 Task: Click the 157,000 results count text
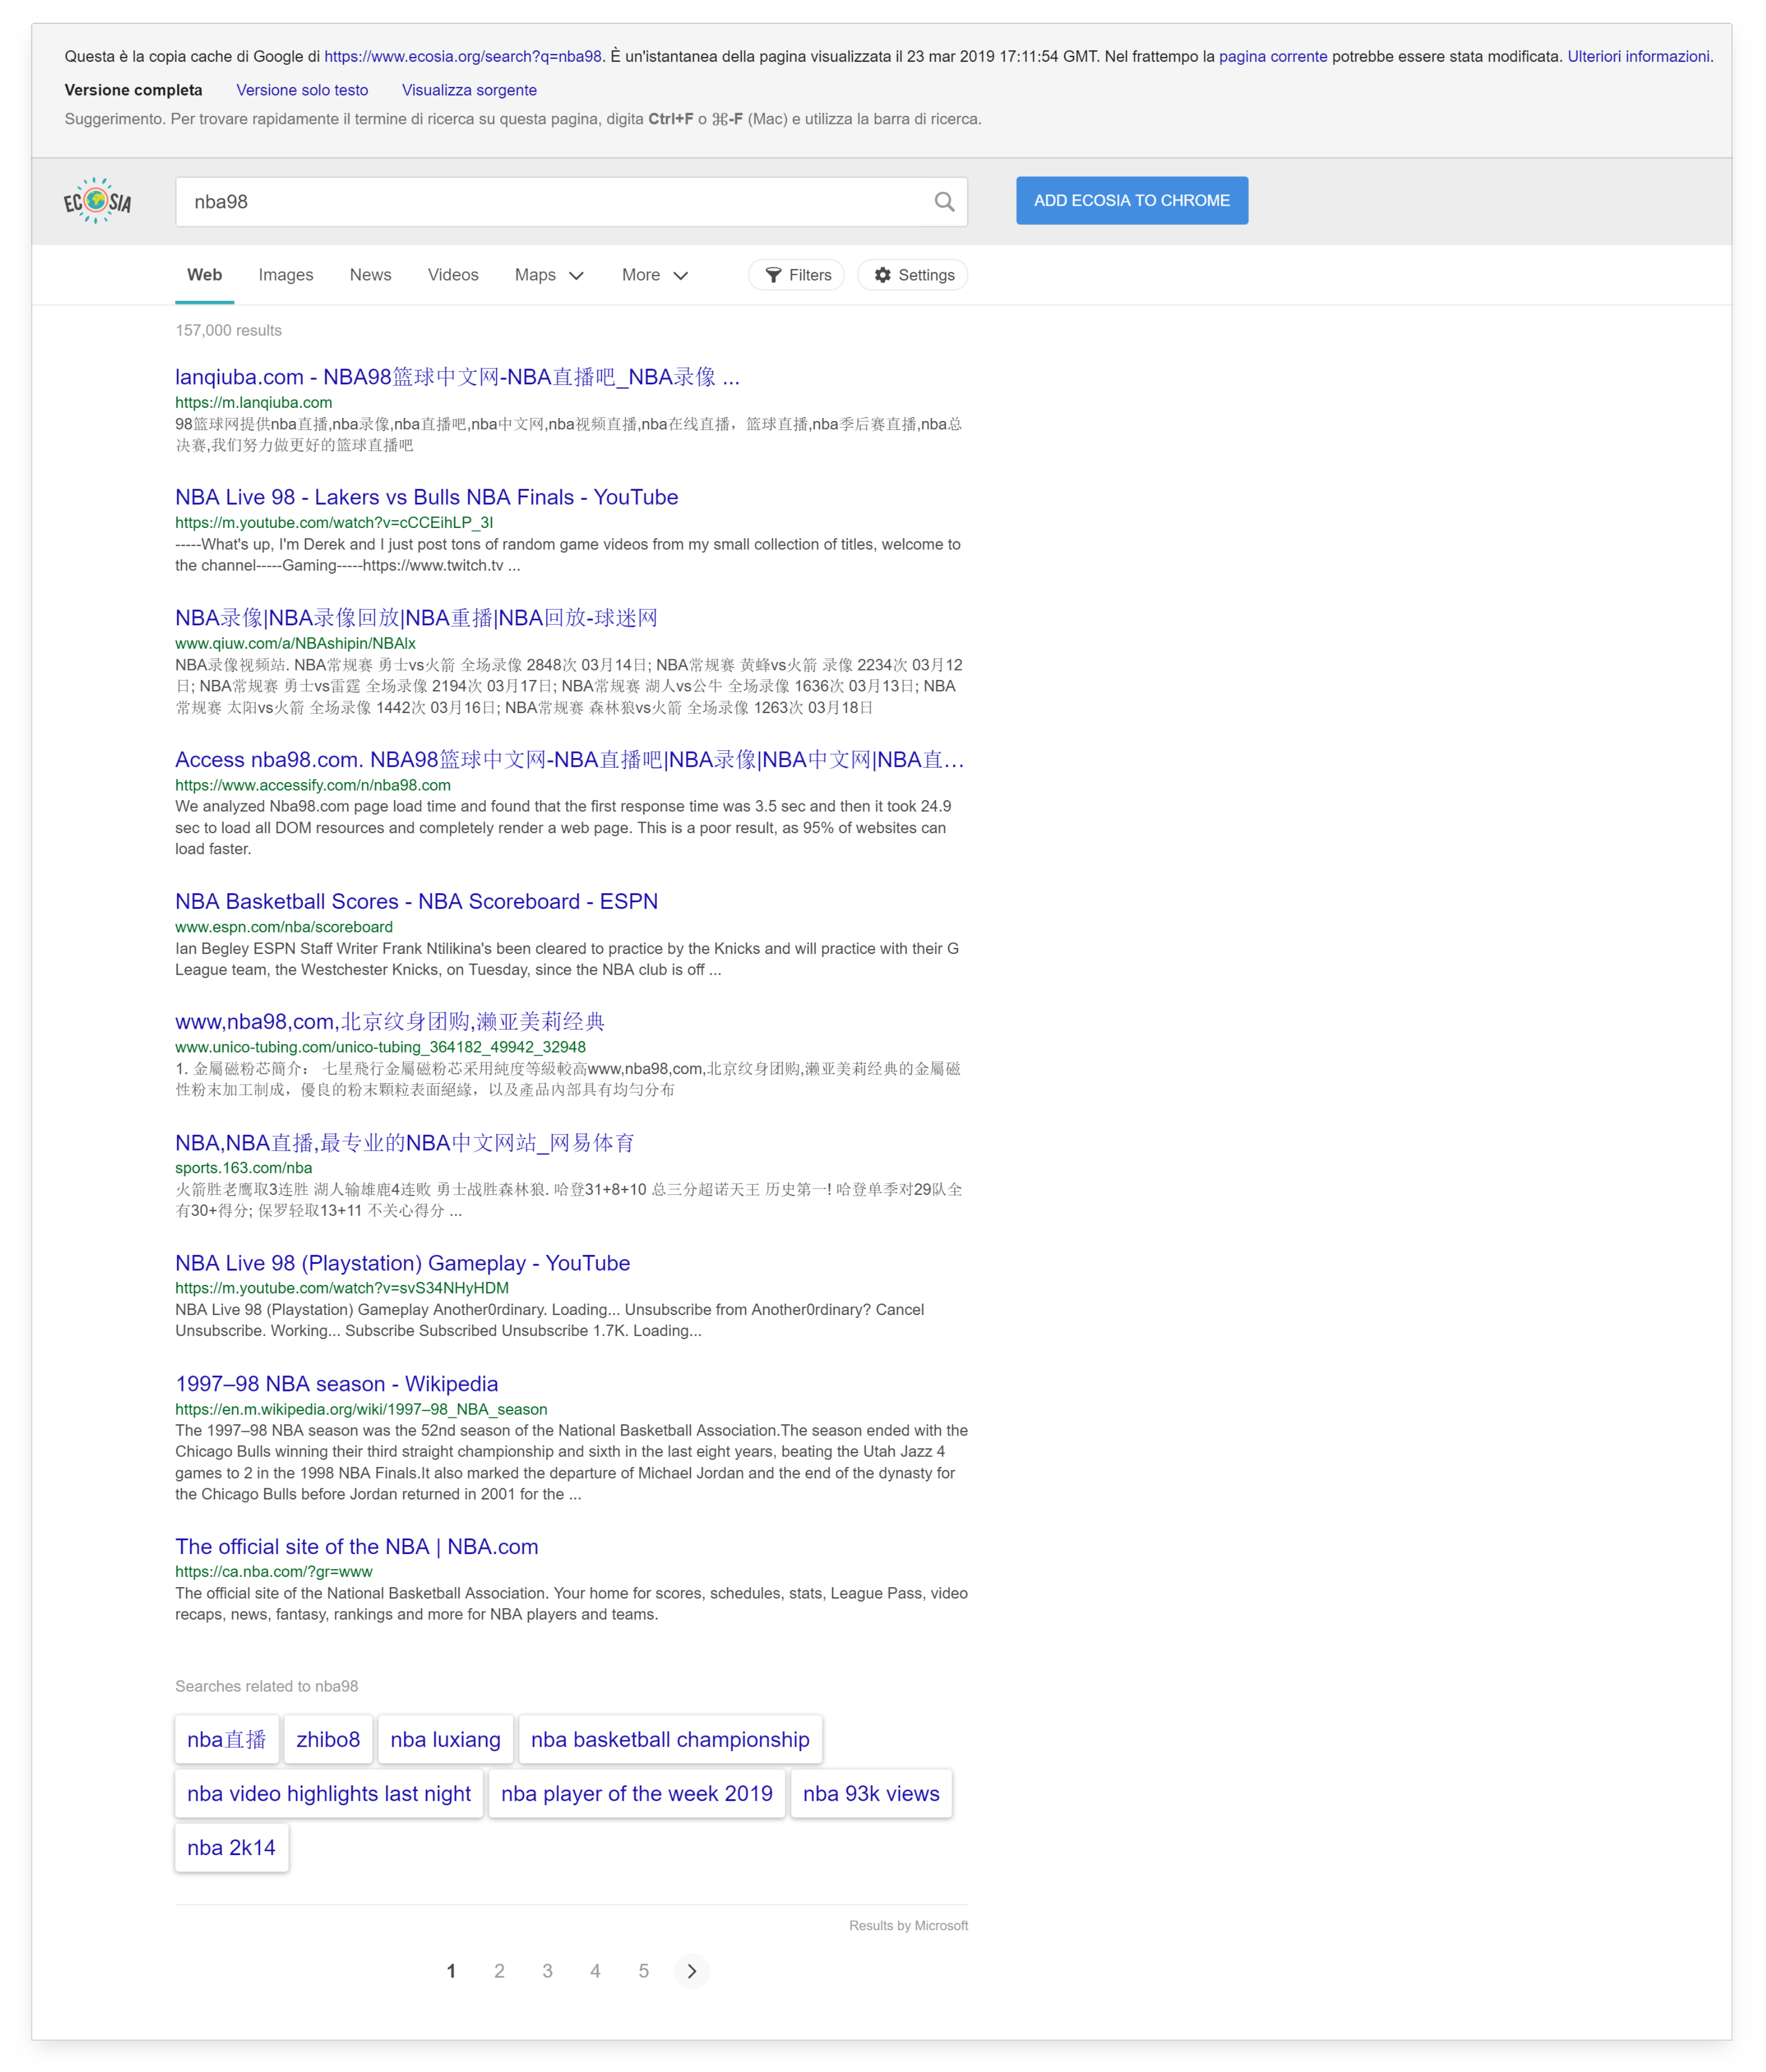[x=228, y=330]
